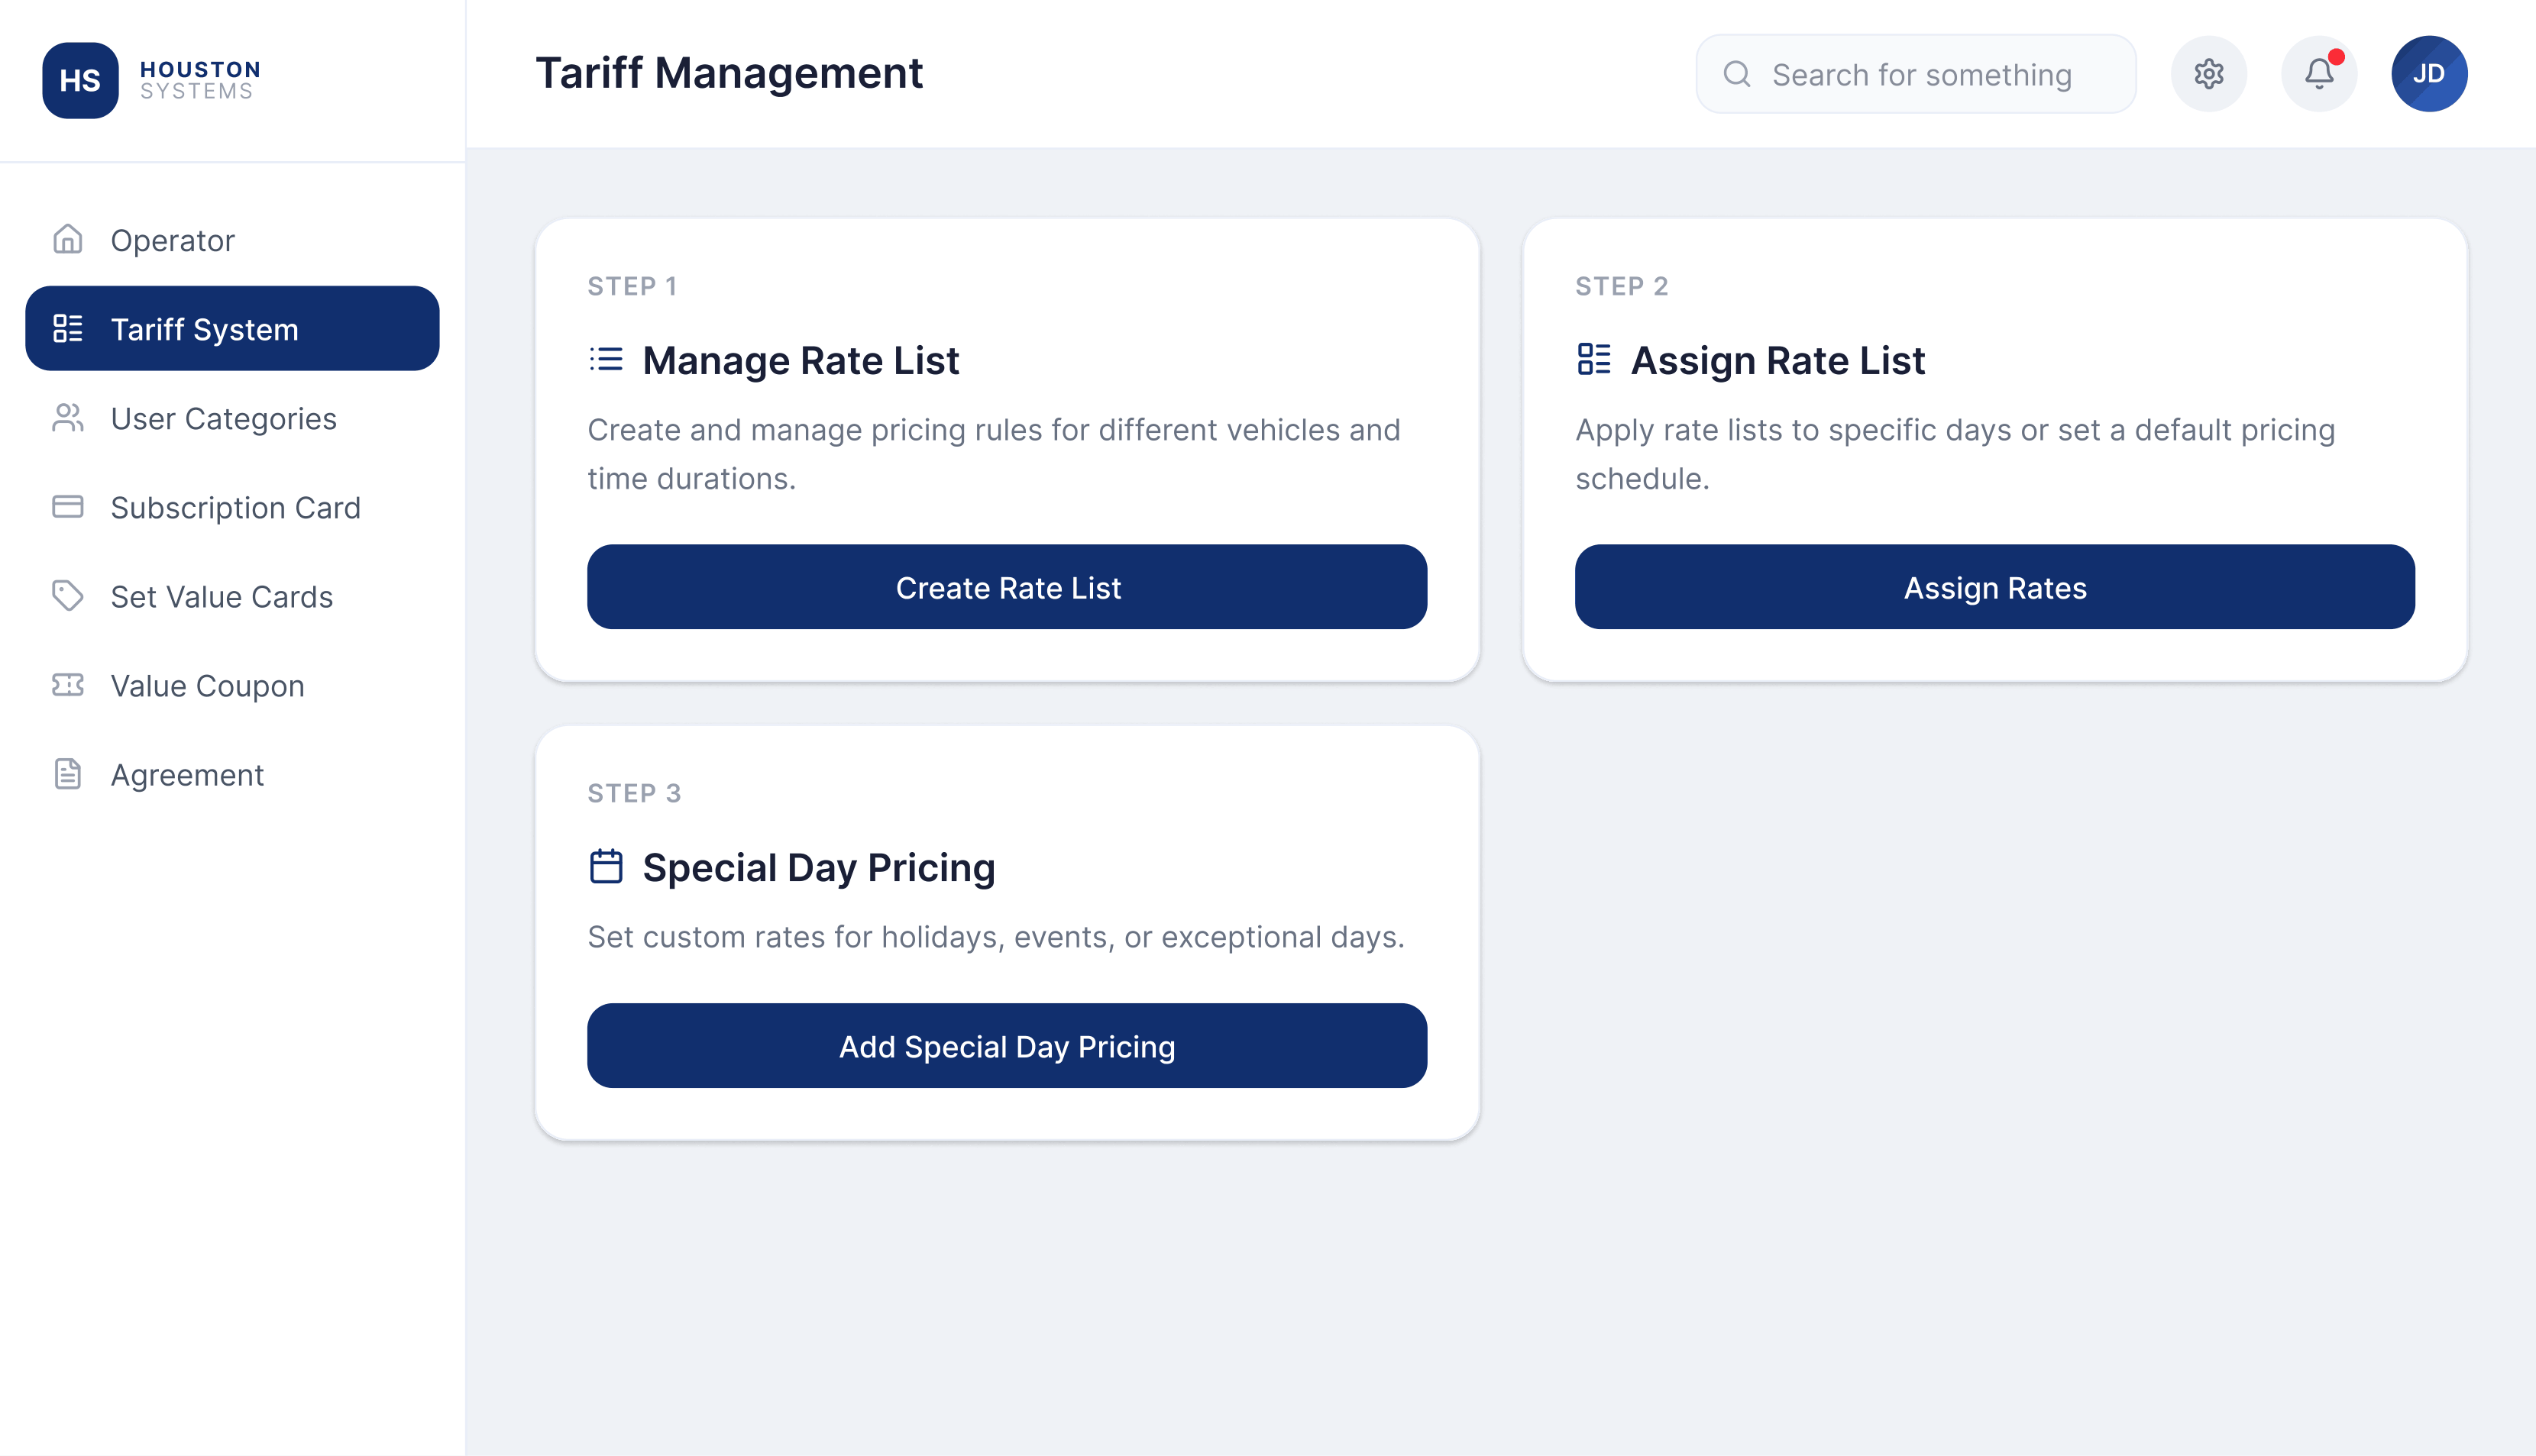This screenshot has width=2536, height=1456.
Task: Click the Operator home icon in sidebar
Action: pyautogui.click(x=67, y=240)
